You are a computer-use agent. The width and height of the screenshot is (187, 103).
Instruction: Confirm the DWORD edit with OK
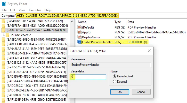click(x=120, y=92)
